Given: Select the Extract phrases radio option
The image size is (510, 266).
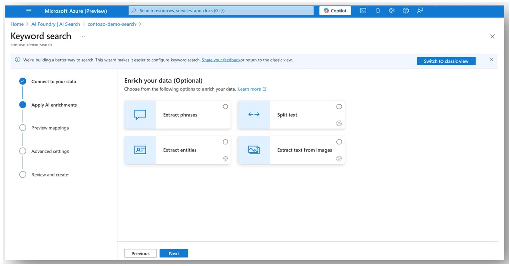Looking at the screenshot, I should (225, 106).
